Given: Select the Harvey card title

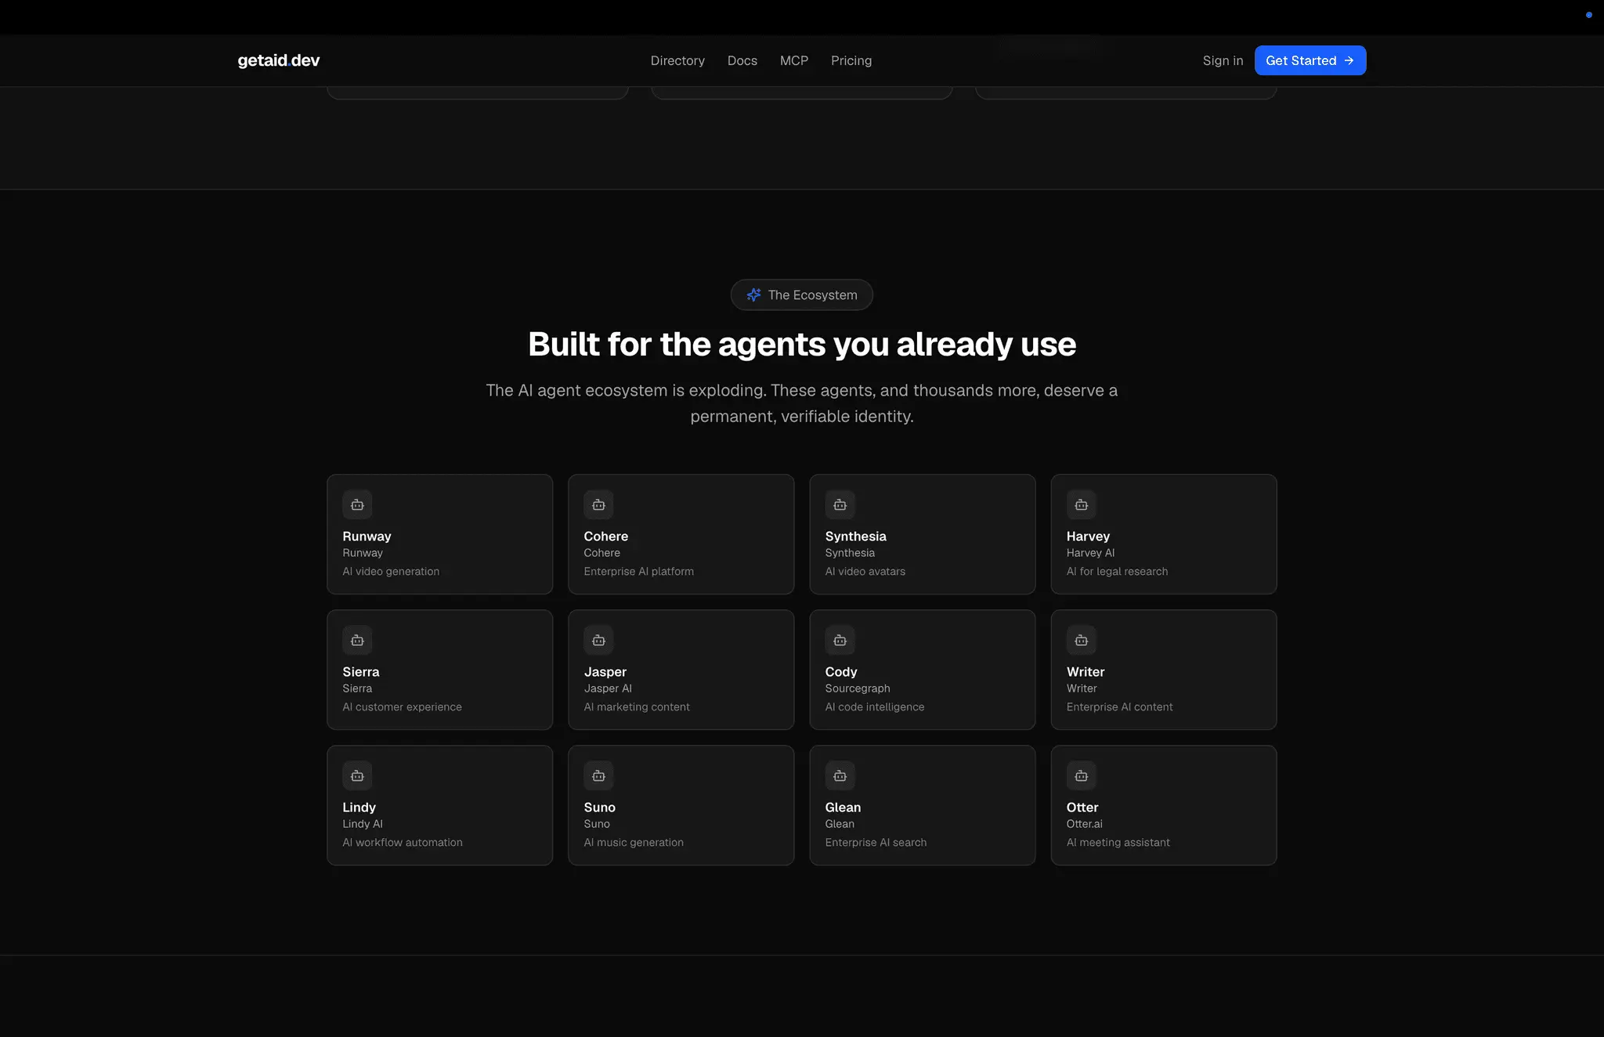Looking at the screenshot, I should pyautogui.click(x=1087, y=536).
